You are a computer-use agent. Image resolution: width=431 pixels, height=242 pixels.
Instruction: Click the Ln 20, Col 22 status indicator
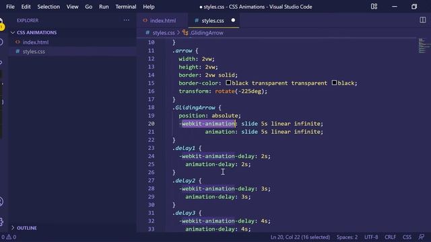tap(300, 237)
